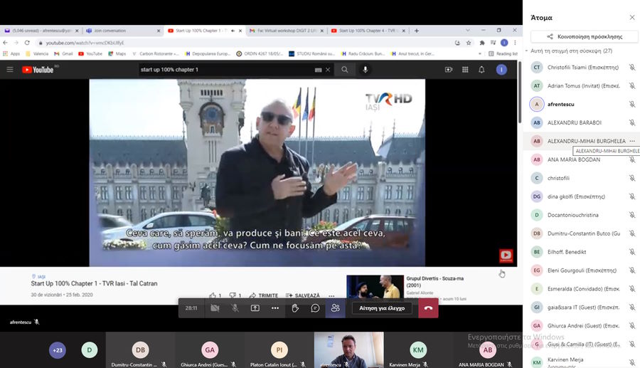
Task: Raise your hand in the meeting
Action: pos(295,308)
